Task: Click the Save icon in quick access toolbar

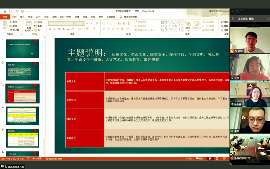Action: coord(5,11)
